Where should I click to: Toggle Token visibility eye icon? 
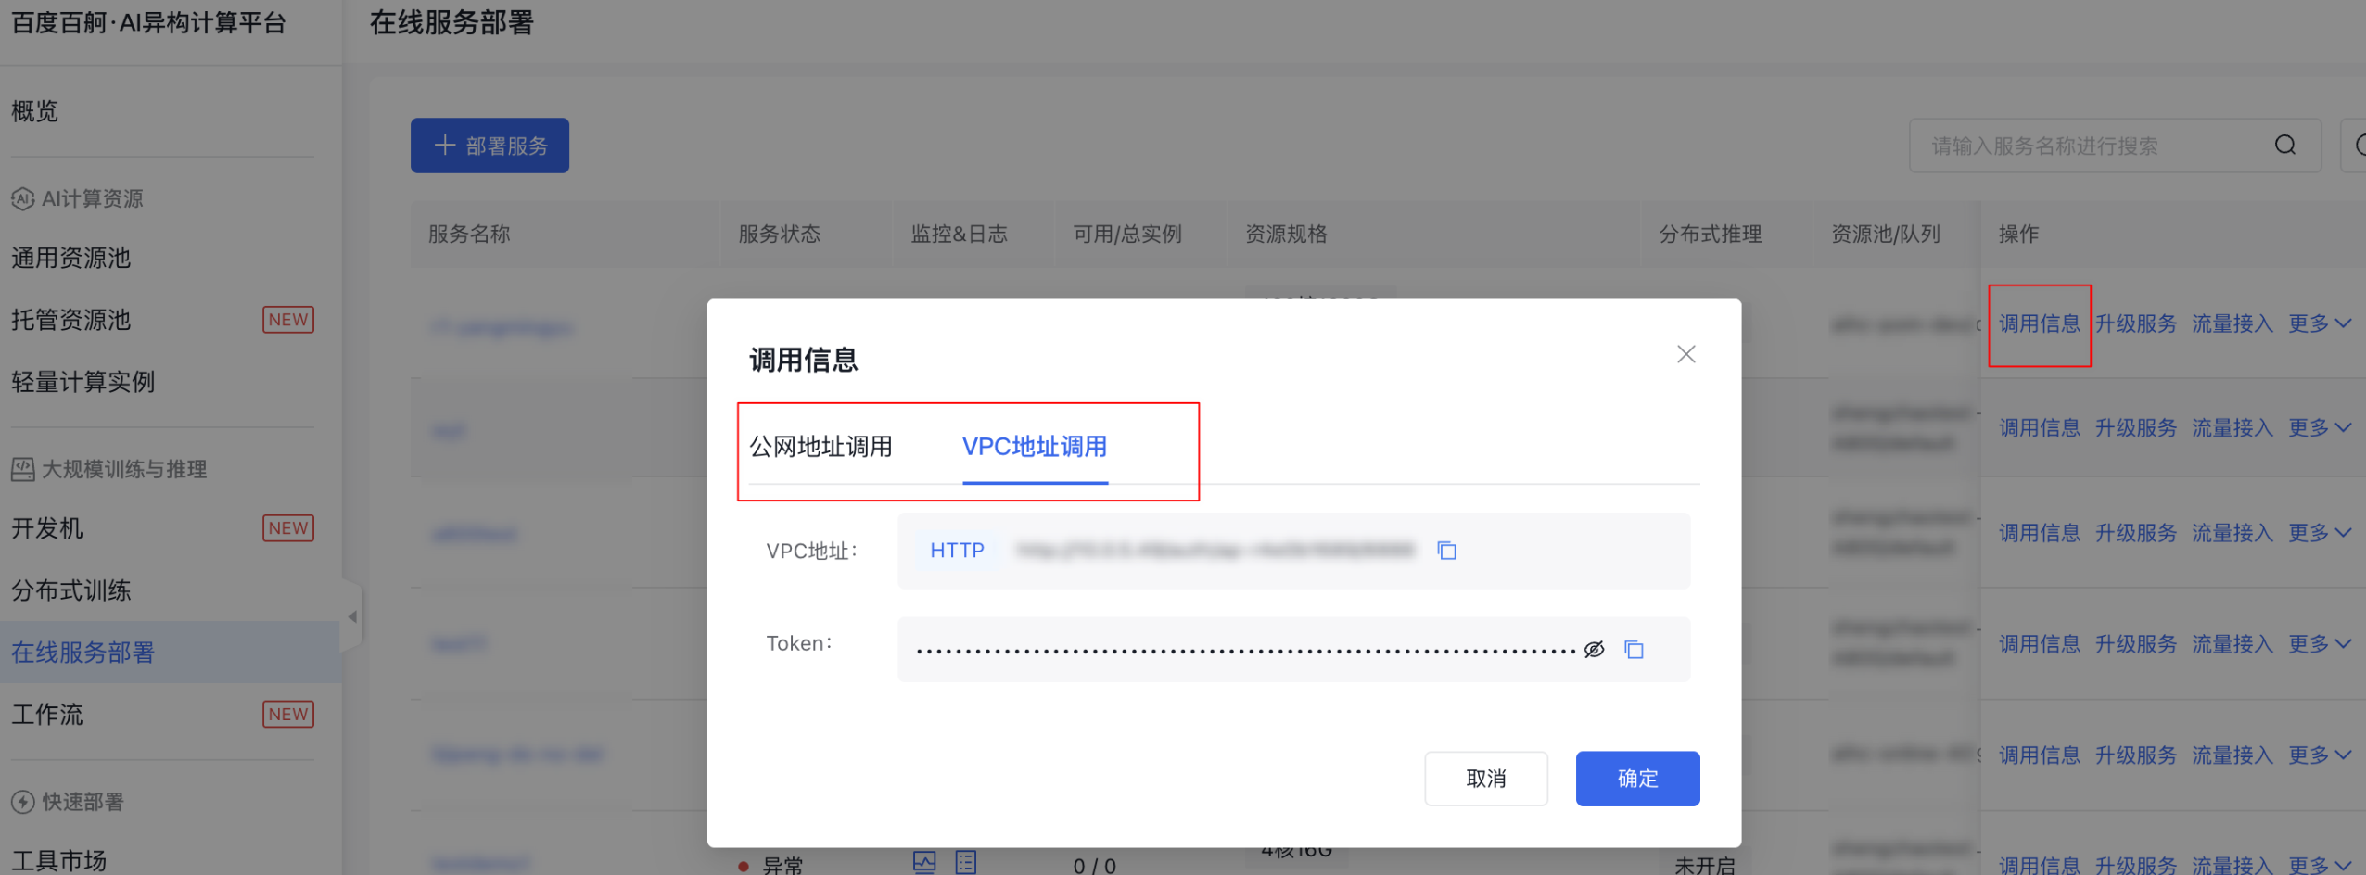pos(1594,650)
